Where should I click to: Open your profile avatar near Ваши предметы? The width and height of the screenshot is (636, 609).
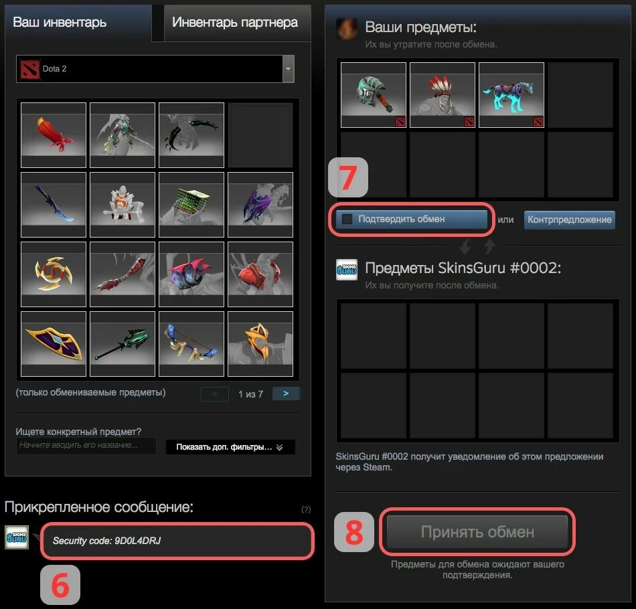[347, 29]
